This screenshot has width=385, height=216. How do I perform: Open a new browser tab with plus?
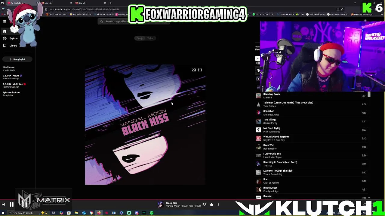point(111,3)
